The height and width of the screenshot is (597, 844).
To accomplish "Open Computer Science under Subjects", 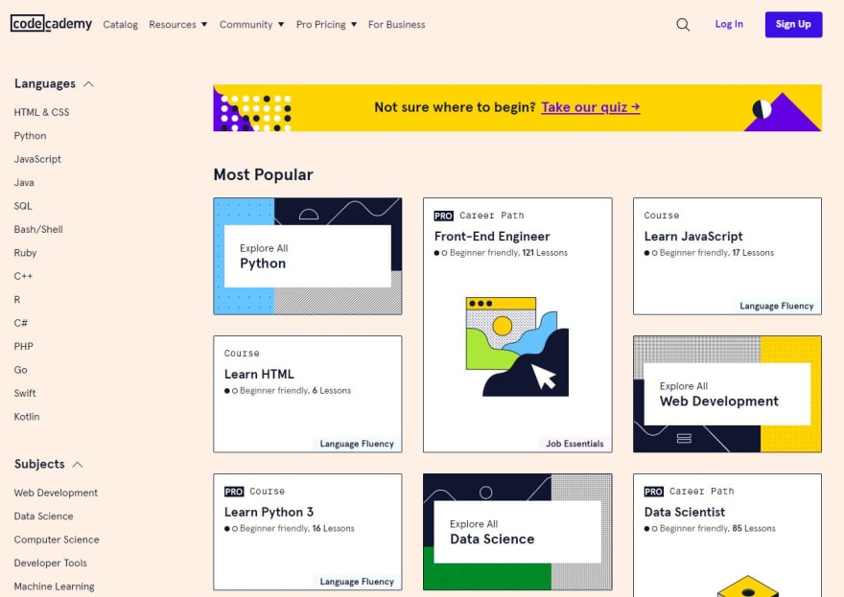I will [x=57, y=540].
